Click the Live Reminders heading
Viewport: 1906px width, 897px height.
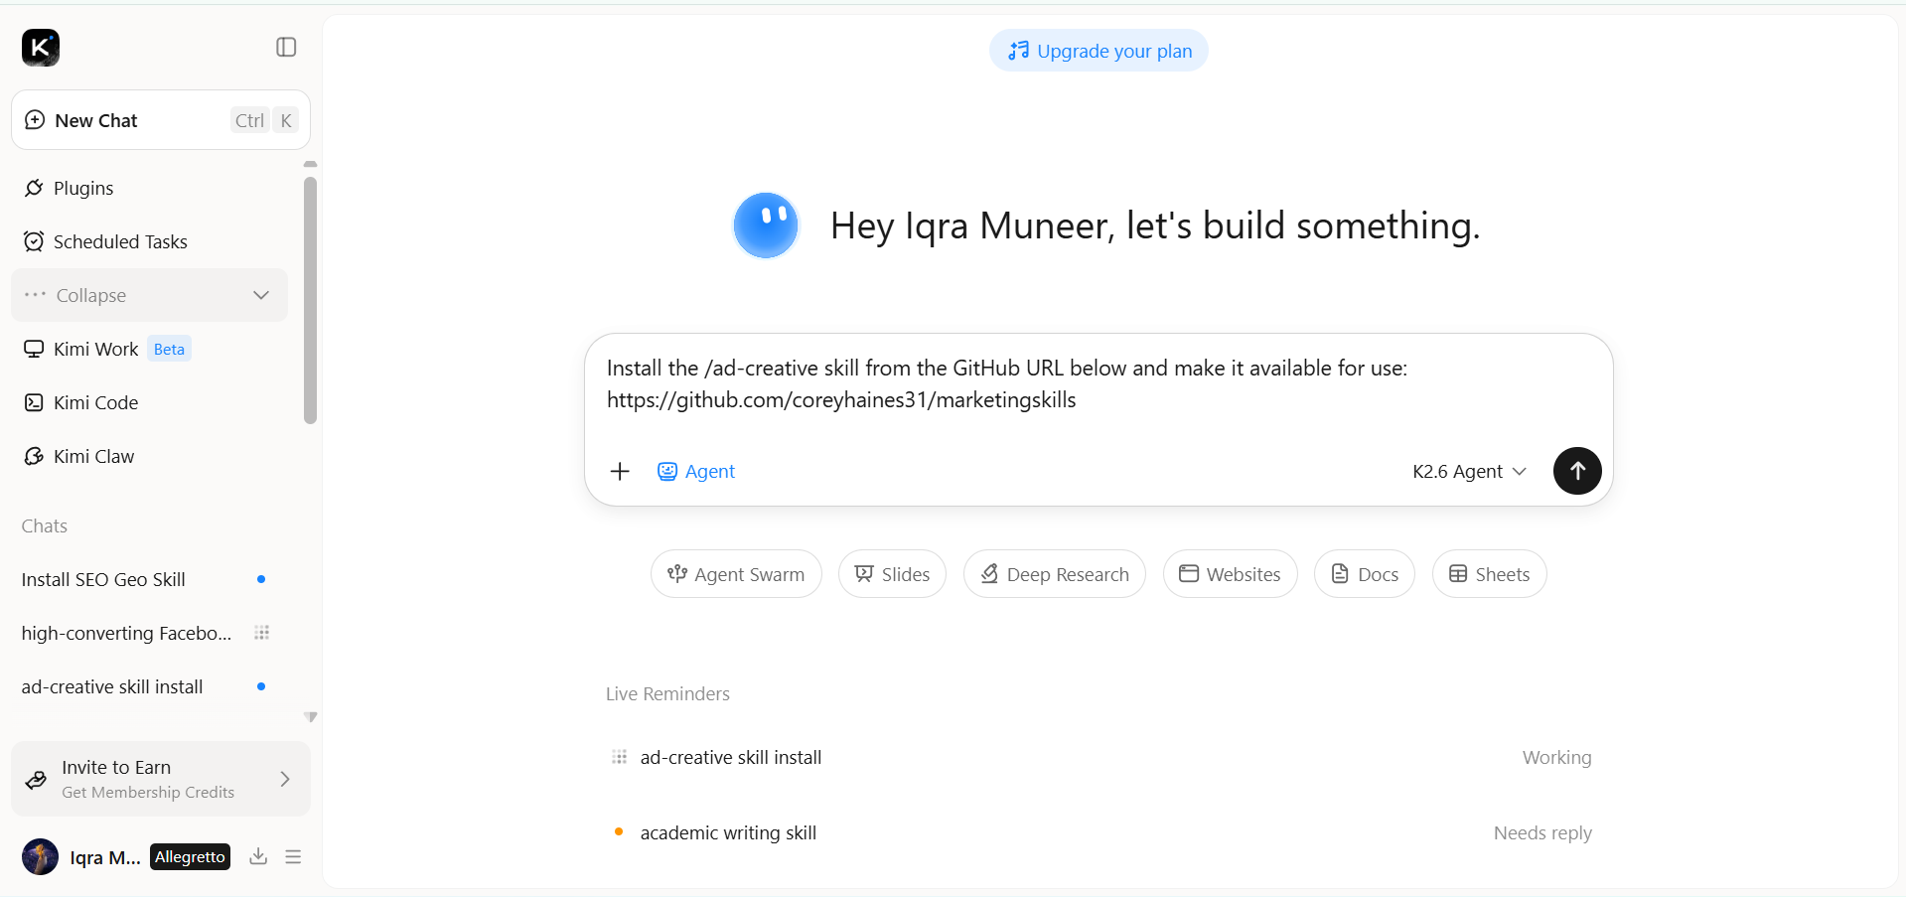click(667, 693)
